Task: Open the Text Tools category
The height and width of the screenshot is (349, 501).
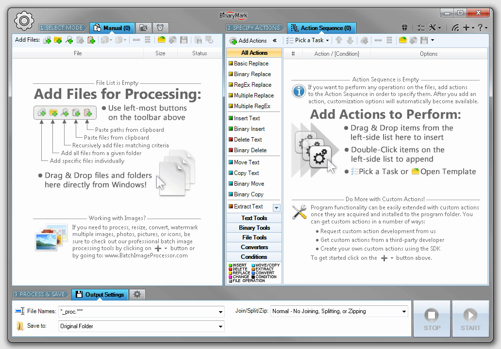Action: pos(254,218)
